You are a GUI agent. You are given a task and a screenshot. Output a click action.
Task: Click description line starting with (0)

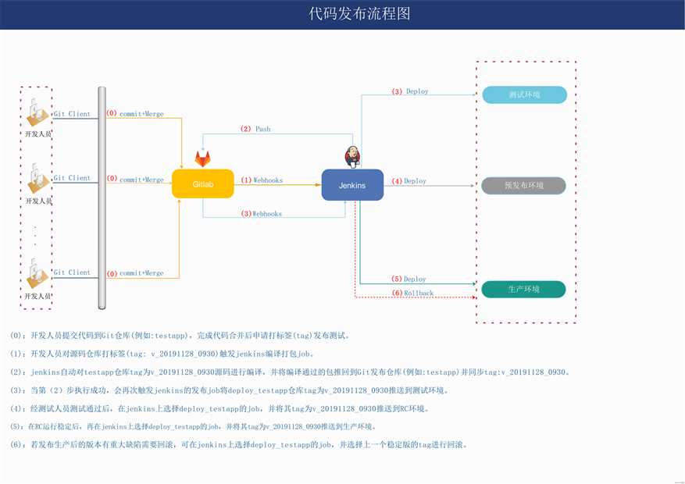(180, 336)
